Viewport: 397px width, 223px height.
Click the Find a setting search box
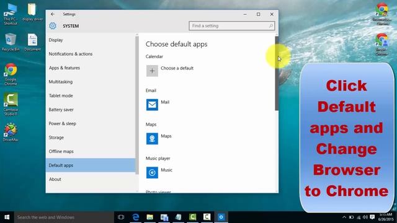point(231,26)
